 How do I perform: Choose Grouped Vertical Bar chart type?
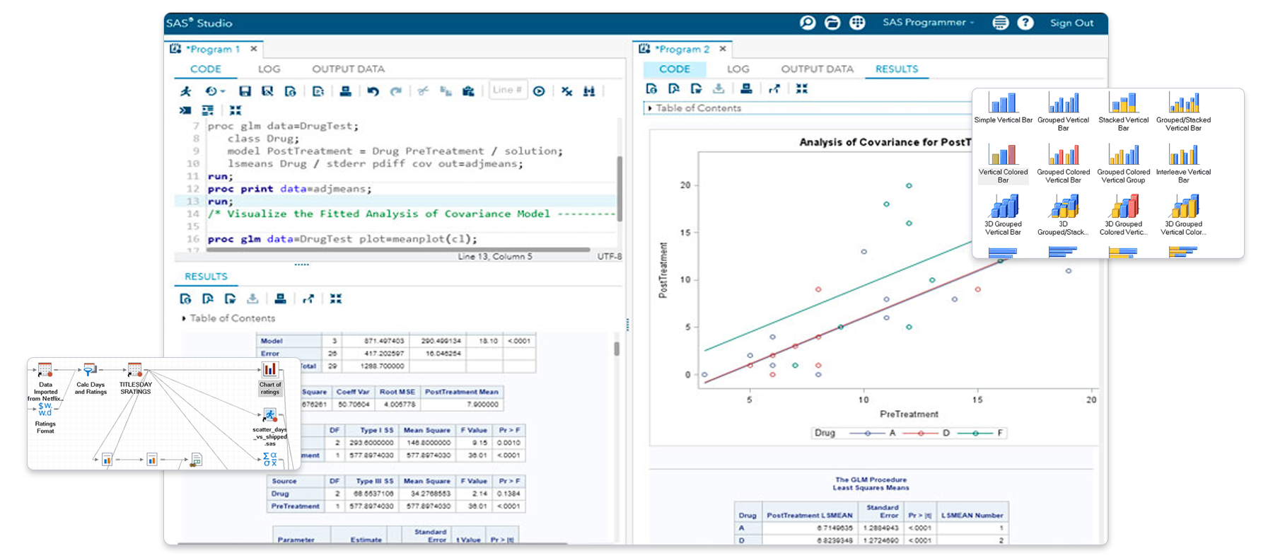(1063, 112)
